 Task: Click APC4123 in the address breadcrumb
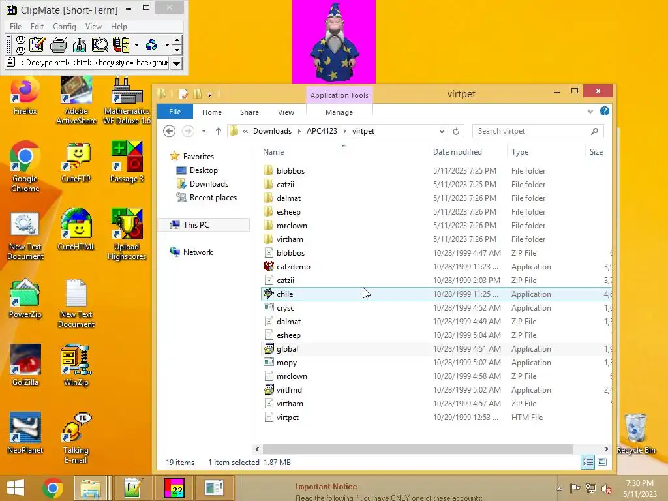pyautogui.click(x=322, y=131)
